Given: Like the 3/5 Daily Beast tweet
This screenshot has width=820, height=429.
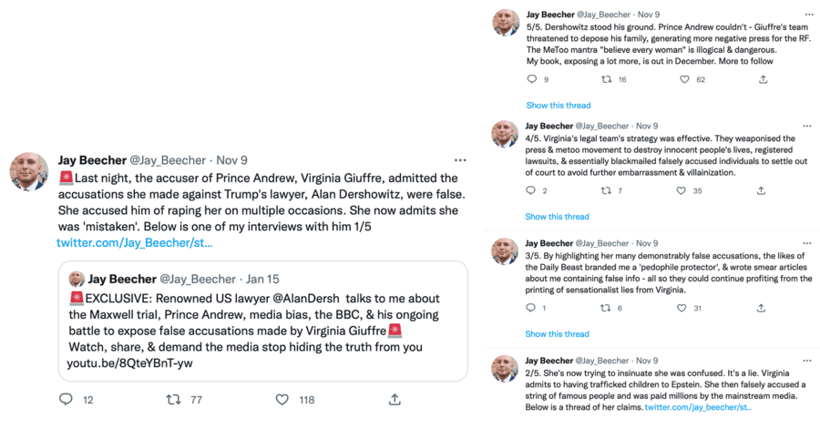Looking at the screenshot, I should (685, 308).
